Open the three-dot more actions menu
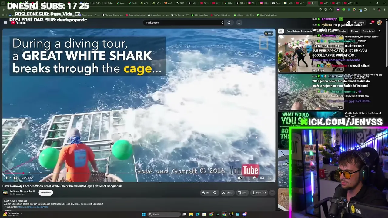 click(x=272, y=193)
